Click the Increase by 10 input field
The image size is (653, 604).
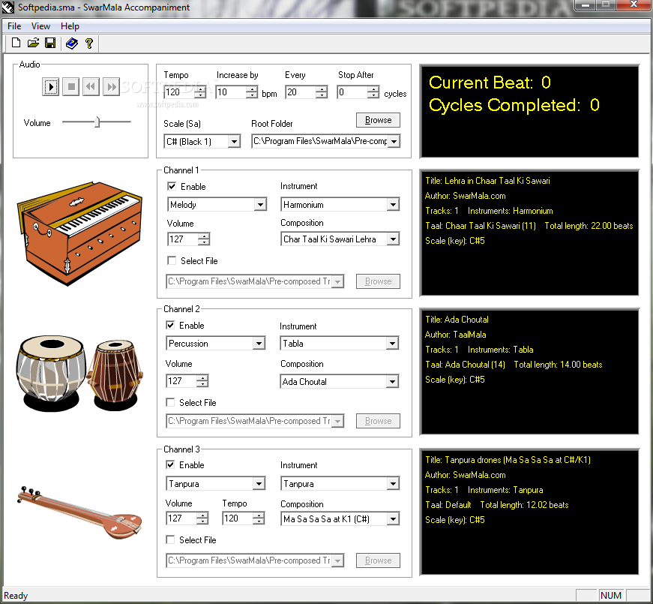[232, 92]
